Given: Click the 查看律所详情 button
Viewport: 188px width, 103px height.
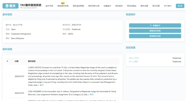Looking at the screenshot, I should tap(155, 36).
